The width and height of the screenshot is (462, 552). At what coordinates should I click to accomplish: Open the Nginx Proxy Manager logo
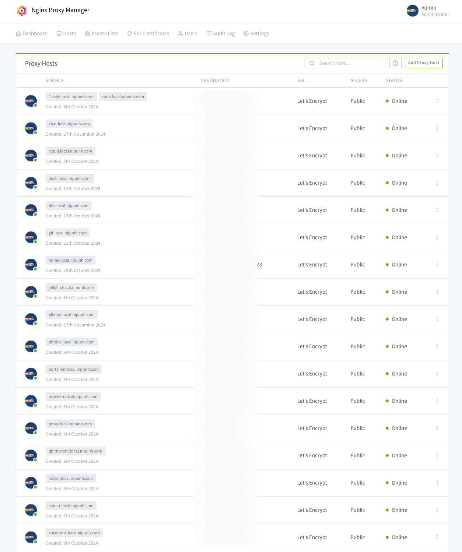tap(22, 10)
